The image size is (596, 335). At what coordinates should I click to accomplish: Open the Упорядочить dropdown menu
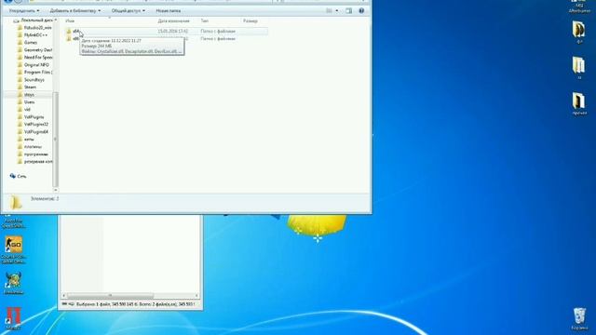click(x=24, y=10)
